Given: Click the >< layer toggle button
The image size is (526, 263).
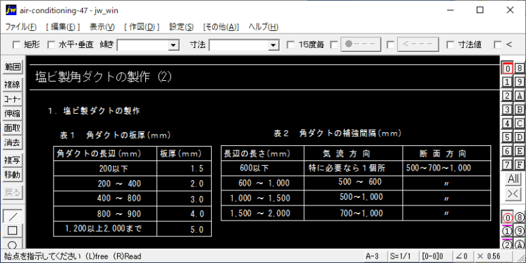Looking at the screenshot, I should click(513, 195).
